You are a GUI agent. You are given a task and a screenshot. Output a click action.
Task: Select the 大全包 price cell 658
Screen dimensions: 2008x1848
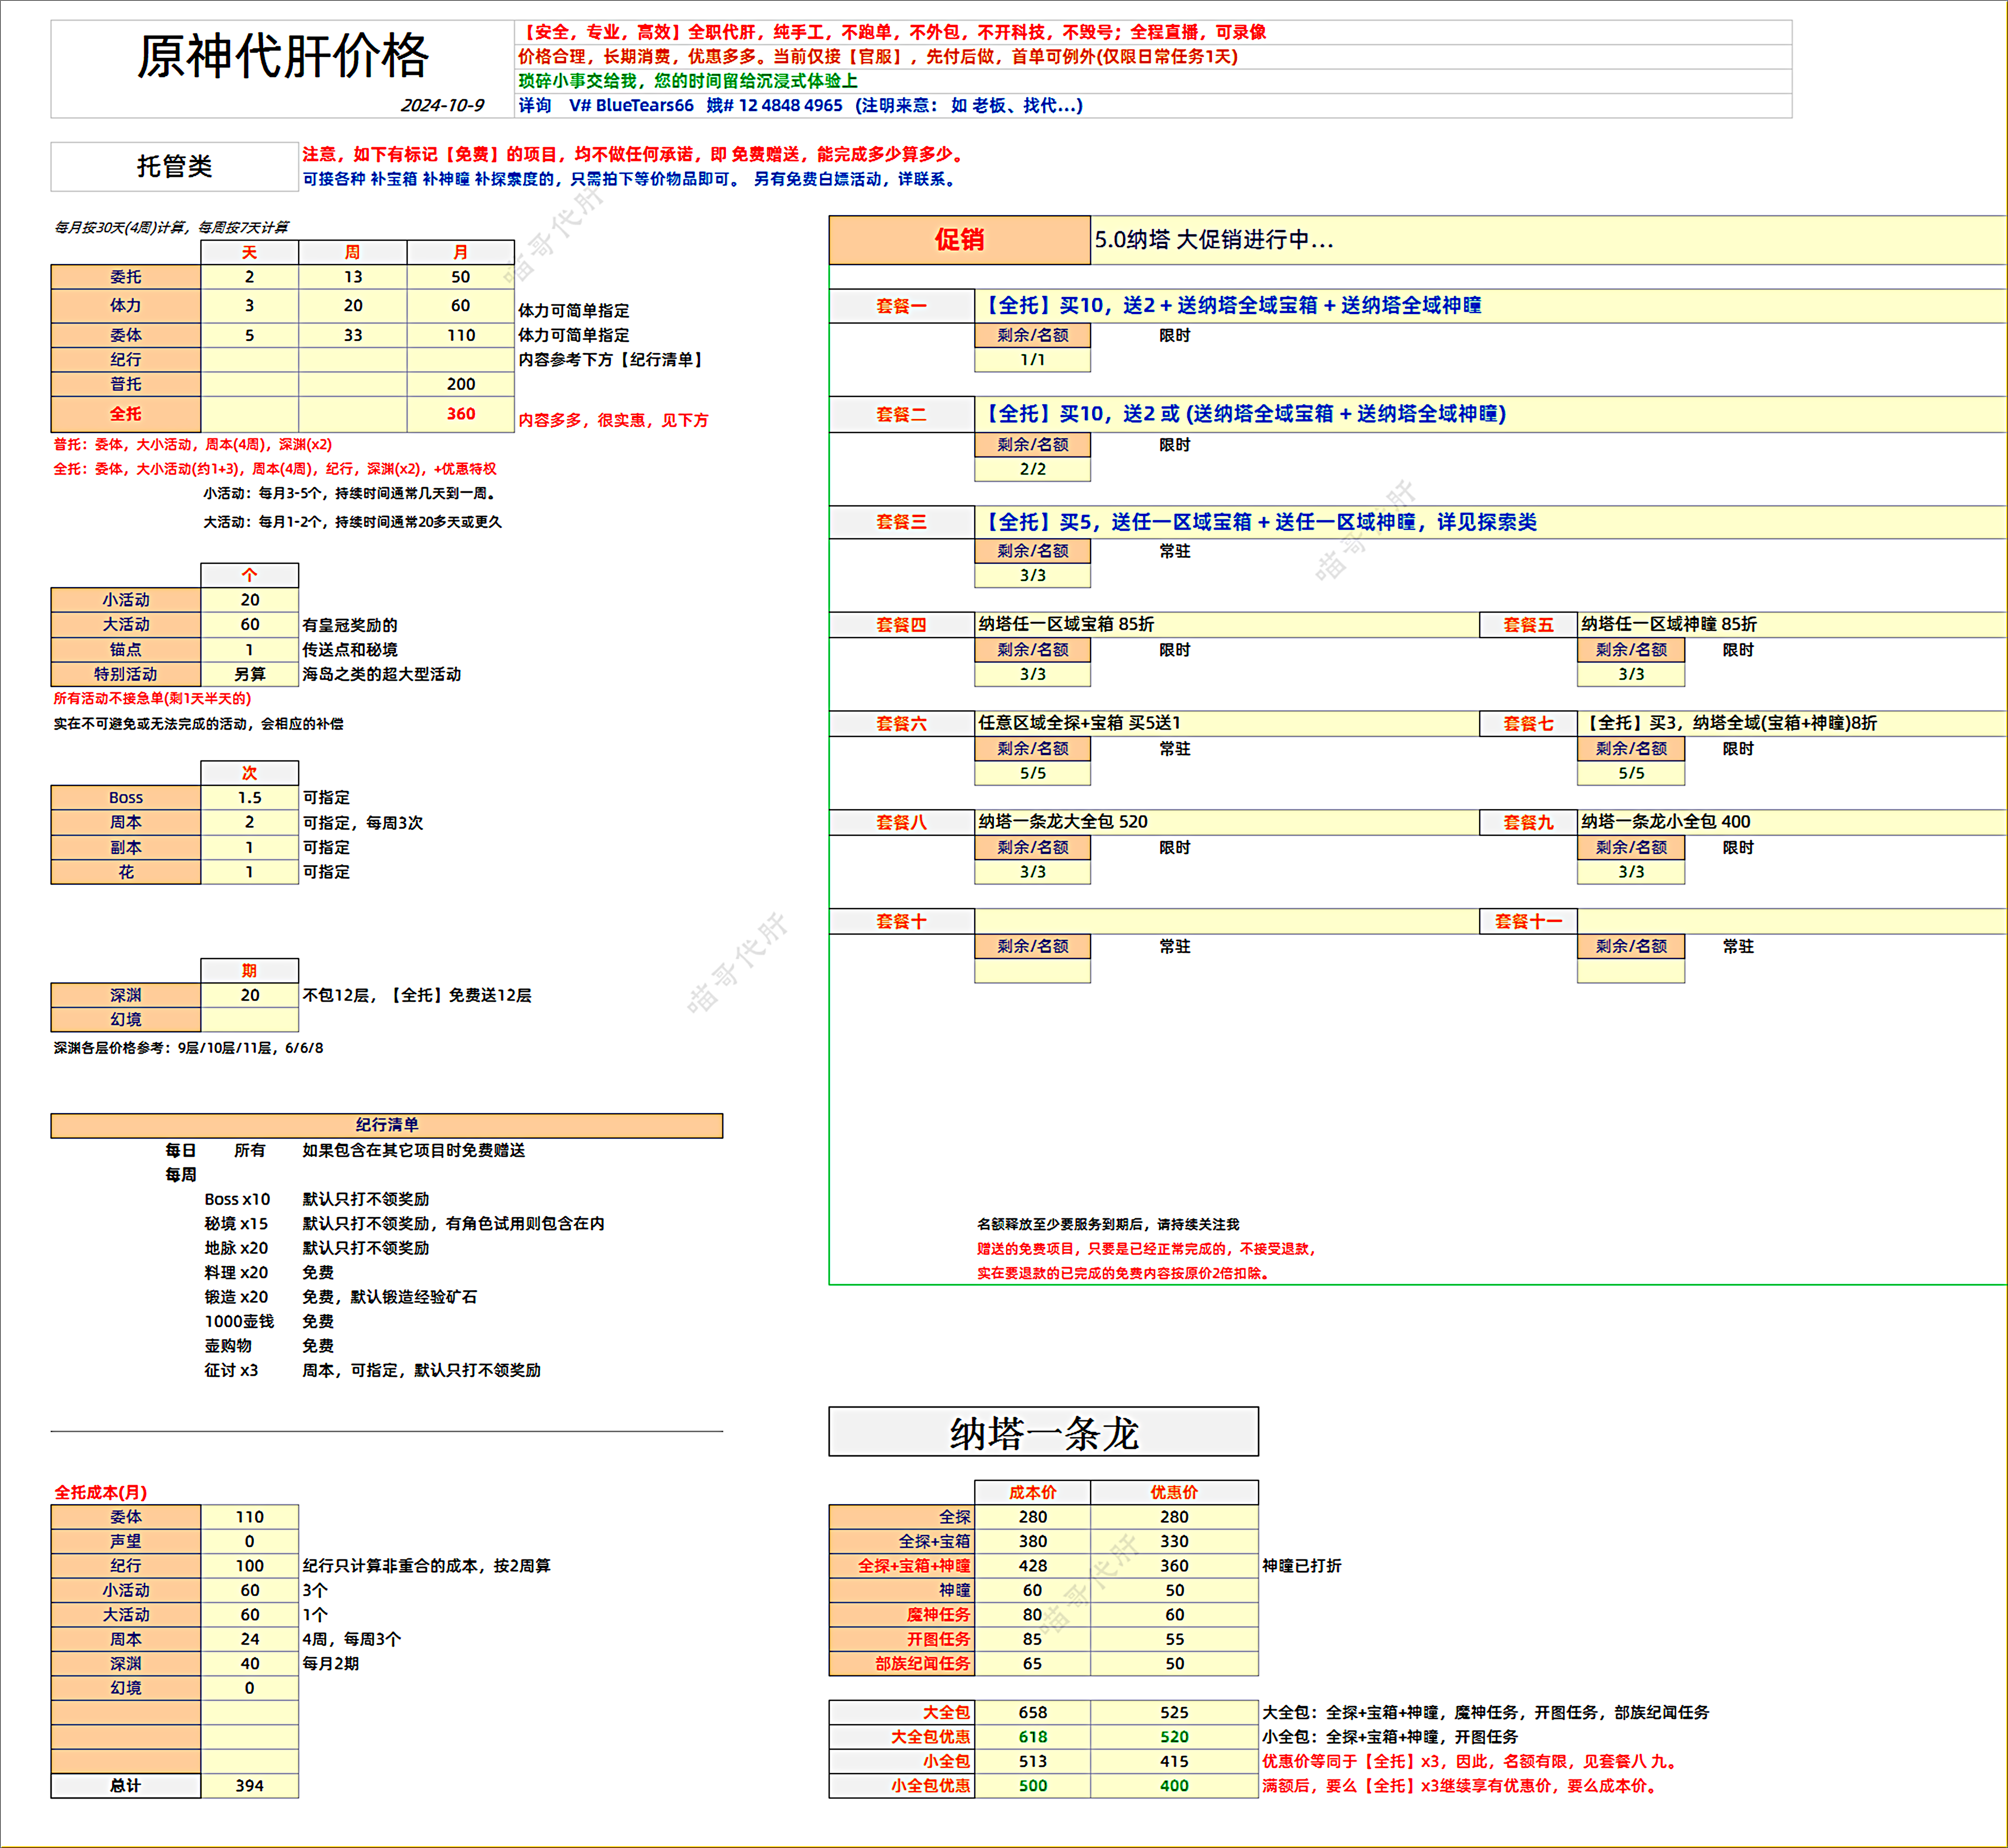point(1033,1712)
